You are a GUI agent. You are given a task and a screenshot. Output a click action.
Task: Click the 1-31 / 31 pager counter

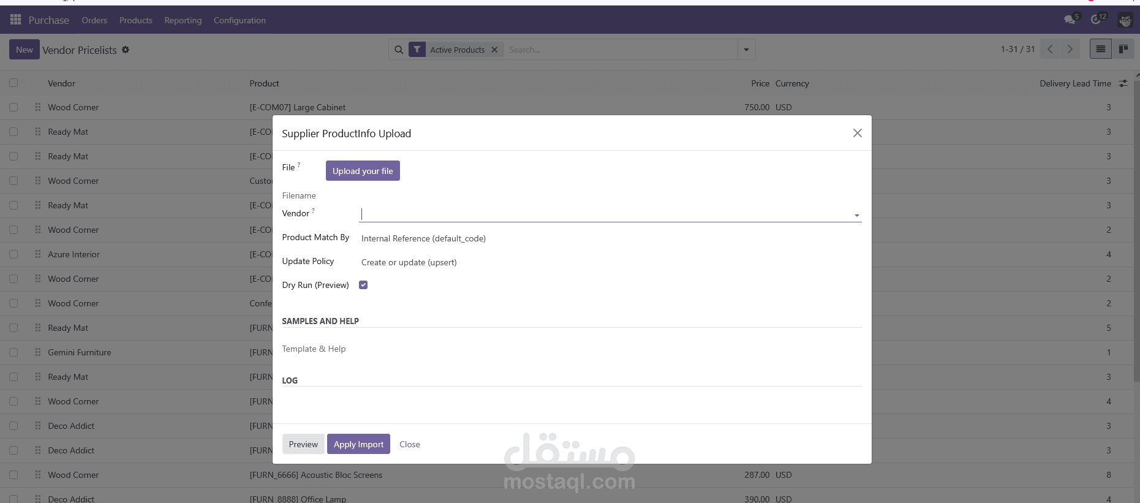[1017, 49]
